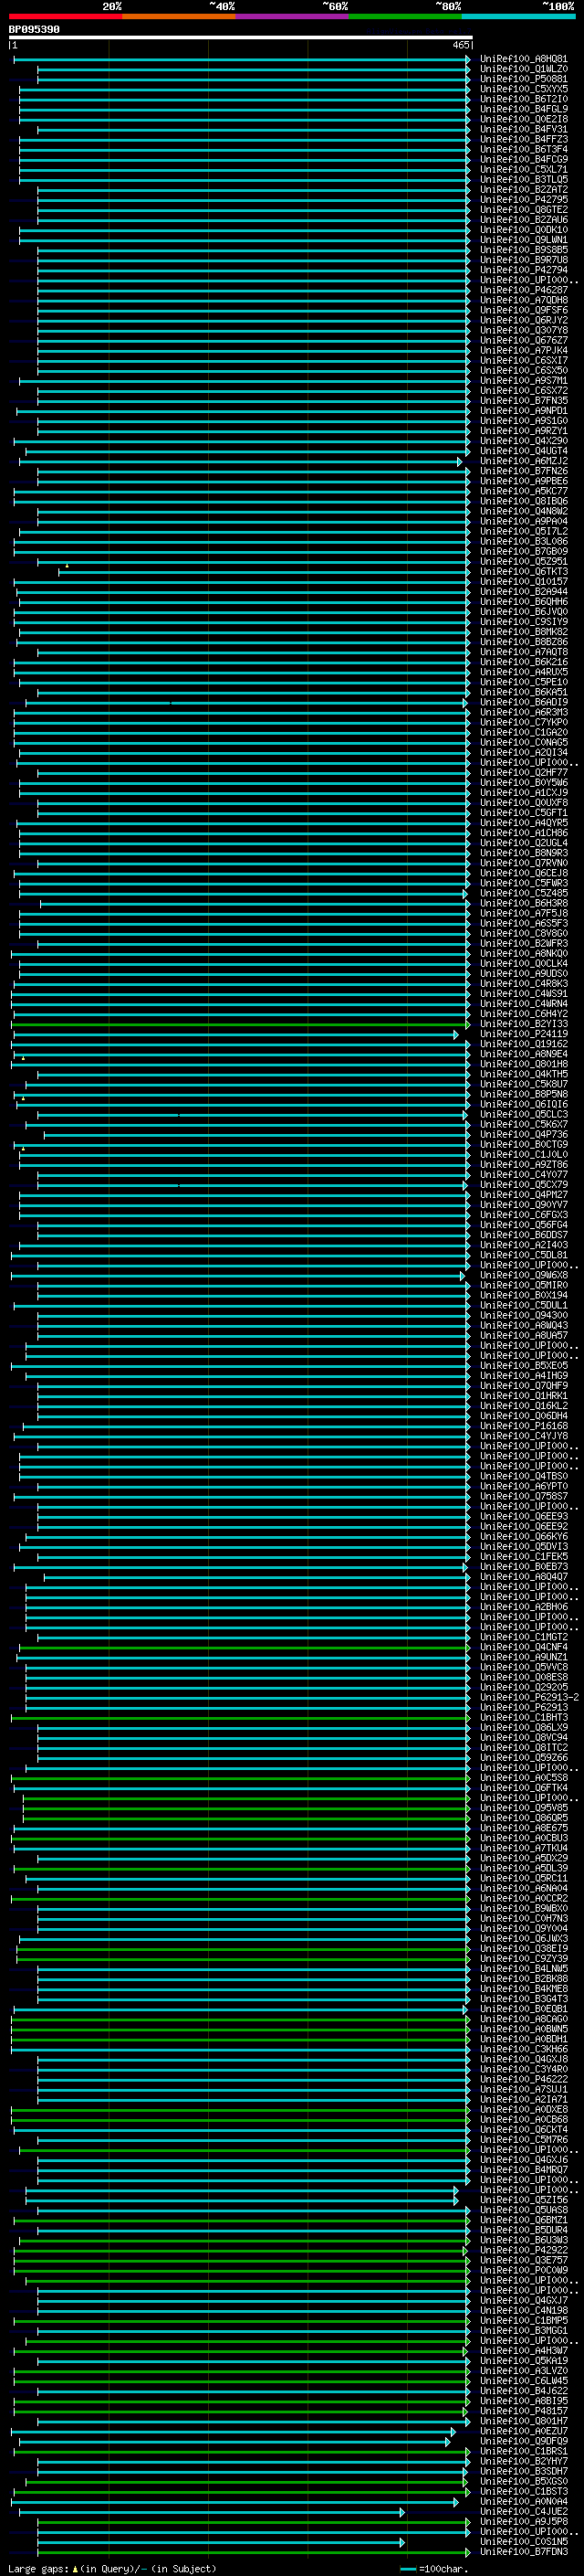This screenshot has height=2576, width=584.
Task: Select label UniRef100_B4FCG9
Action: tap(524, 159)
